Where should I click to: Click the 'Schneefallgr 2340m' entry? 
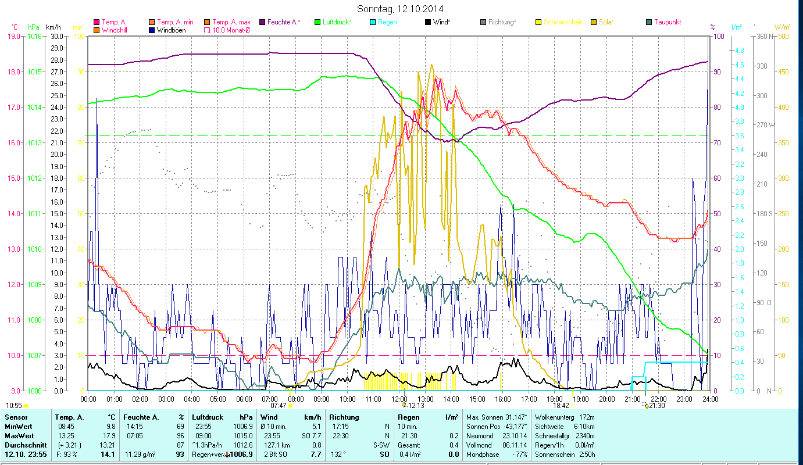point(563,436)
